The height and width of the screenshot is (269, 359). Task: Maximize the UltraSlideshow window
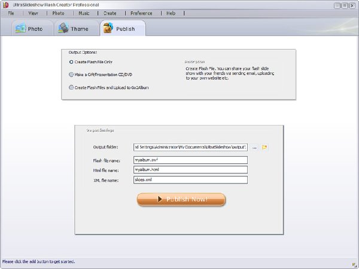click(x=345, y=5)
